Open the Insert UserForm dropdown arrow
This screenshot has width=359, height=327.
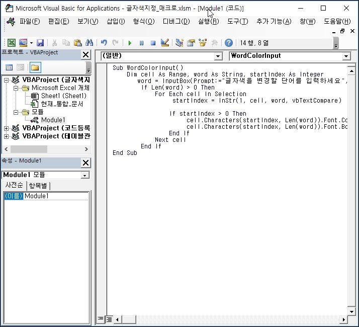tap(31, 43)
